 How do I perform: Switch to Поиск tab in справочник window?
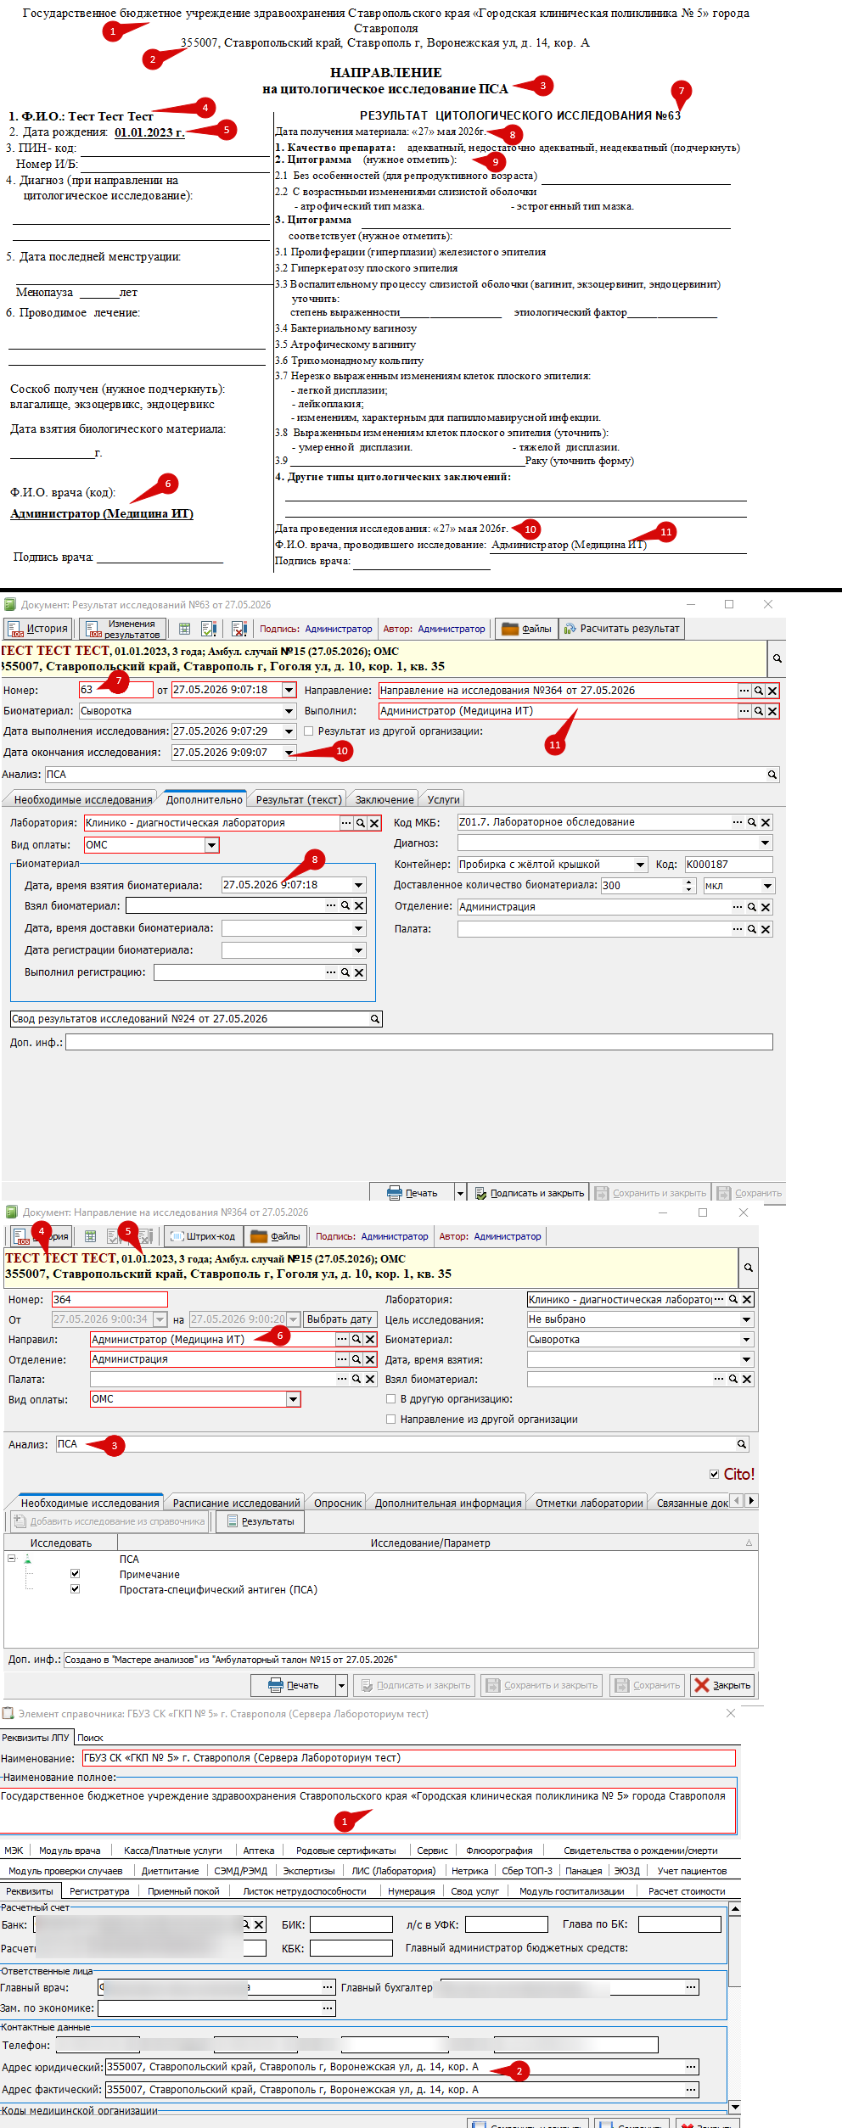[x=90, y=1738]
